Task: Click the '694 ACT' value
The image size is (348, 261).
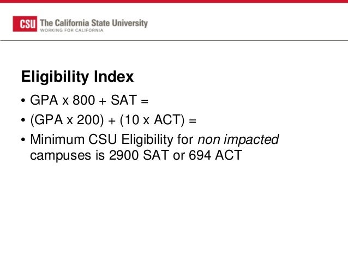Action: click(x=215, y=155)
